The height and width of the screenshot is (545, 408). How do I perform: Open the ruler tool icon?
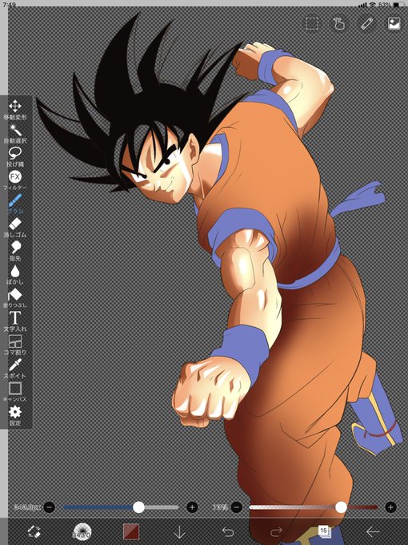pyautogui.click(x=366, y=23)
